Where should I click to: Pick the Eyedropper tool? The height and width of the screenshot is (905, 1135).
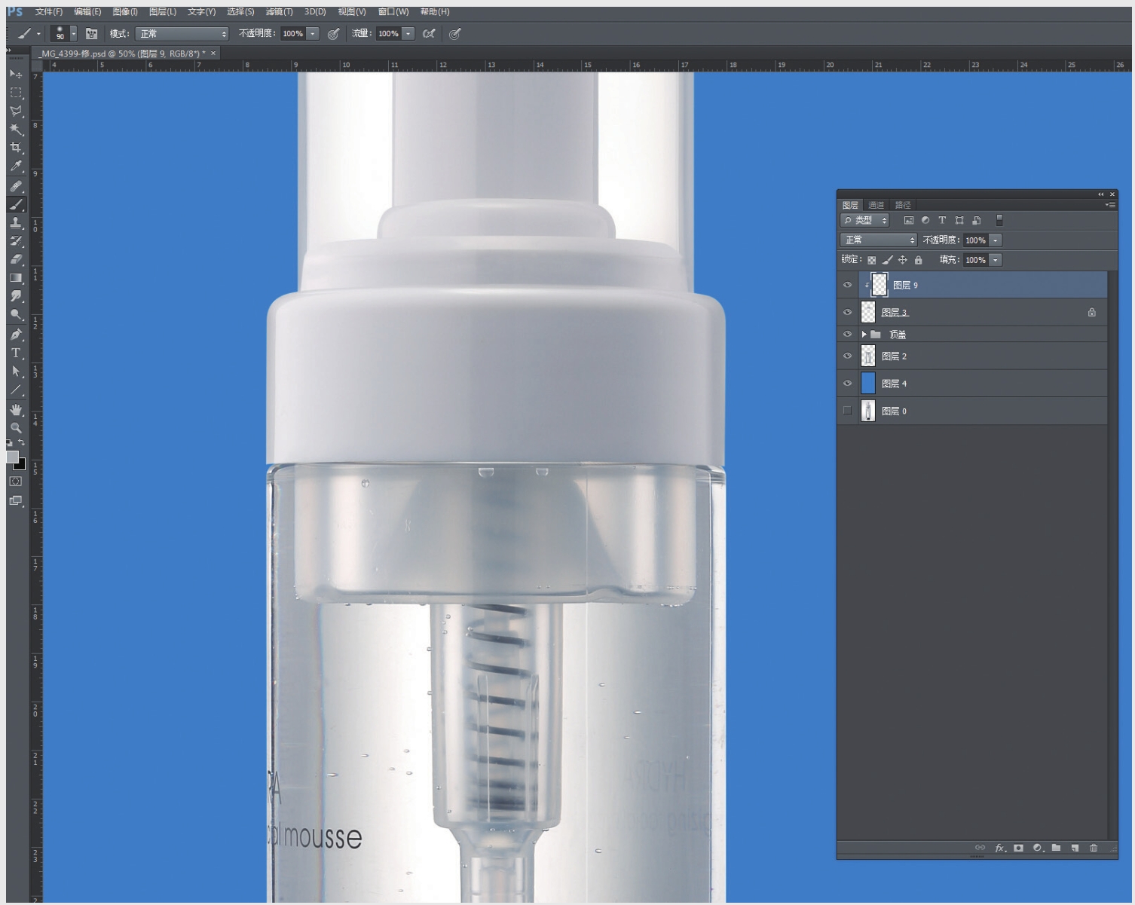(16, 167)
